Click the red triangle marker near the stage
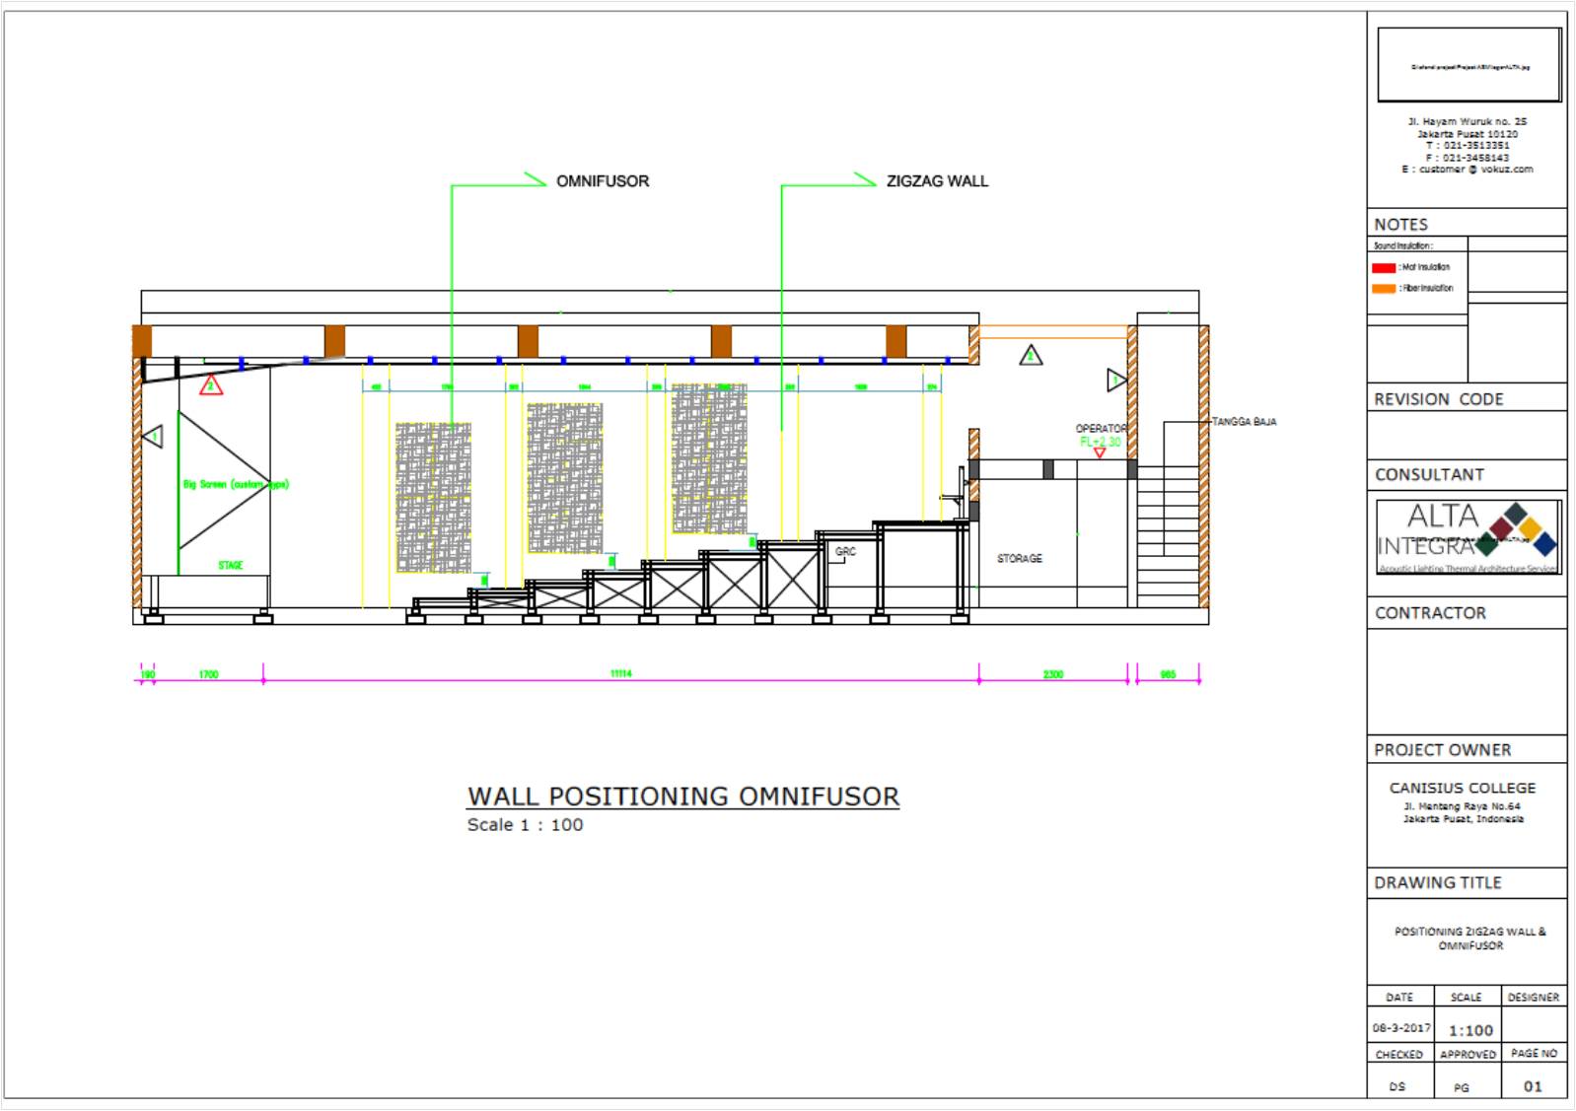 coord(210,385)
